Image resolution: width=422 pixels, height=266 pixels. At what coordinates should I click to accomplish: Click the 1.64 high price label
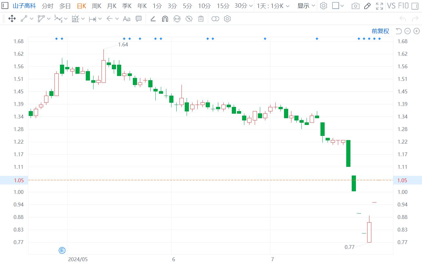pyautogui.click(x=123, y=44)
